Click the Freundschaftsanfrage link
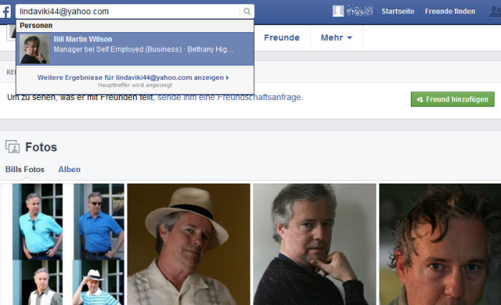This screenshot has height=305, width=501. (230, 97)
